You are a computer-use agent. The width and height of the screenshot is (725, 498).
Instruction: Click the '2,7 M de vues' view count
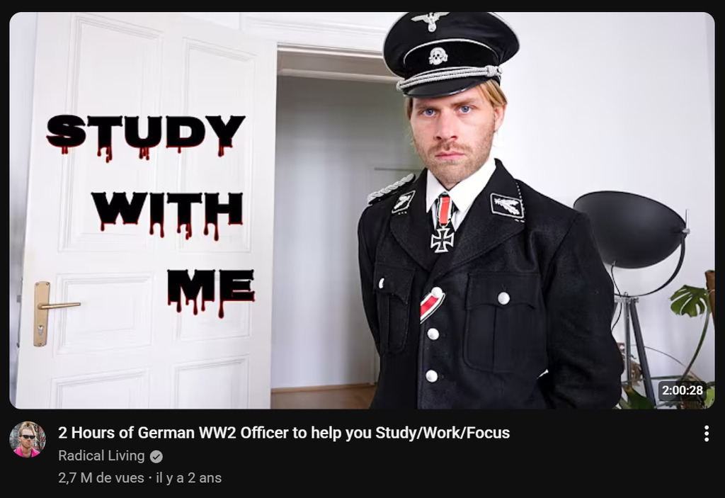coord(101,477)
